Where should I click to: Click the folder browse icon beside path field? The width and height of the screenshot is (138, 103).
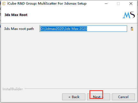coord(132,29)
